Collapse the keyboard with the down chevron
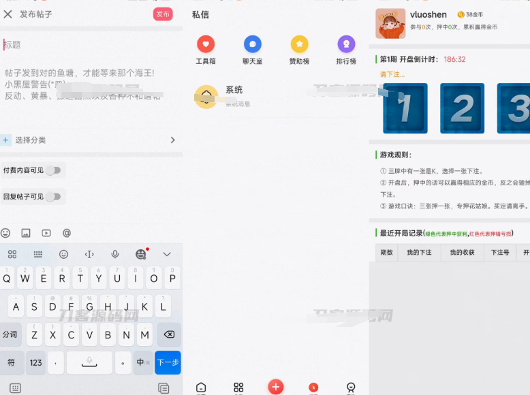The width and height of the screenshot is (530, 395). (167, 254)
